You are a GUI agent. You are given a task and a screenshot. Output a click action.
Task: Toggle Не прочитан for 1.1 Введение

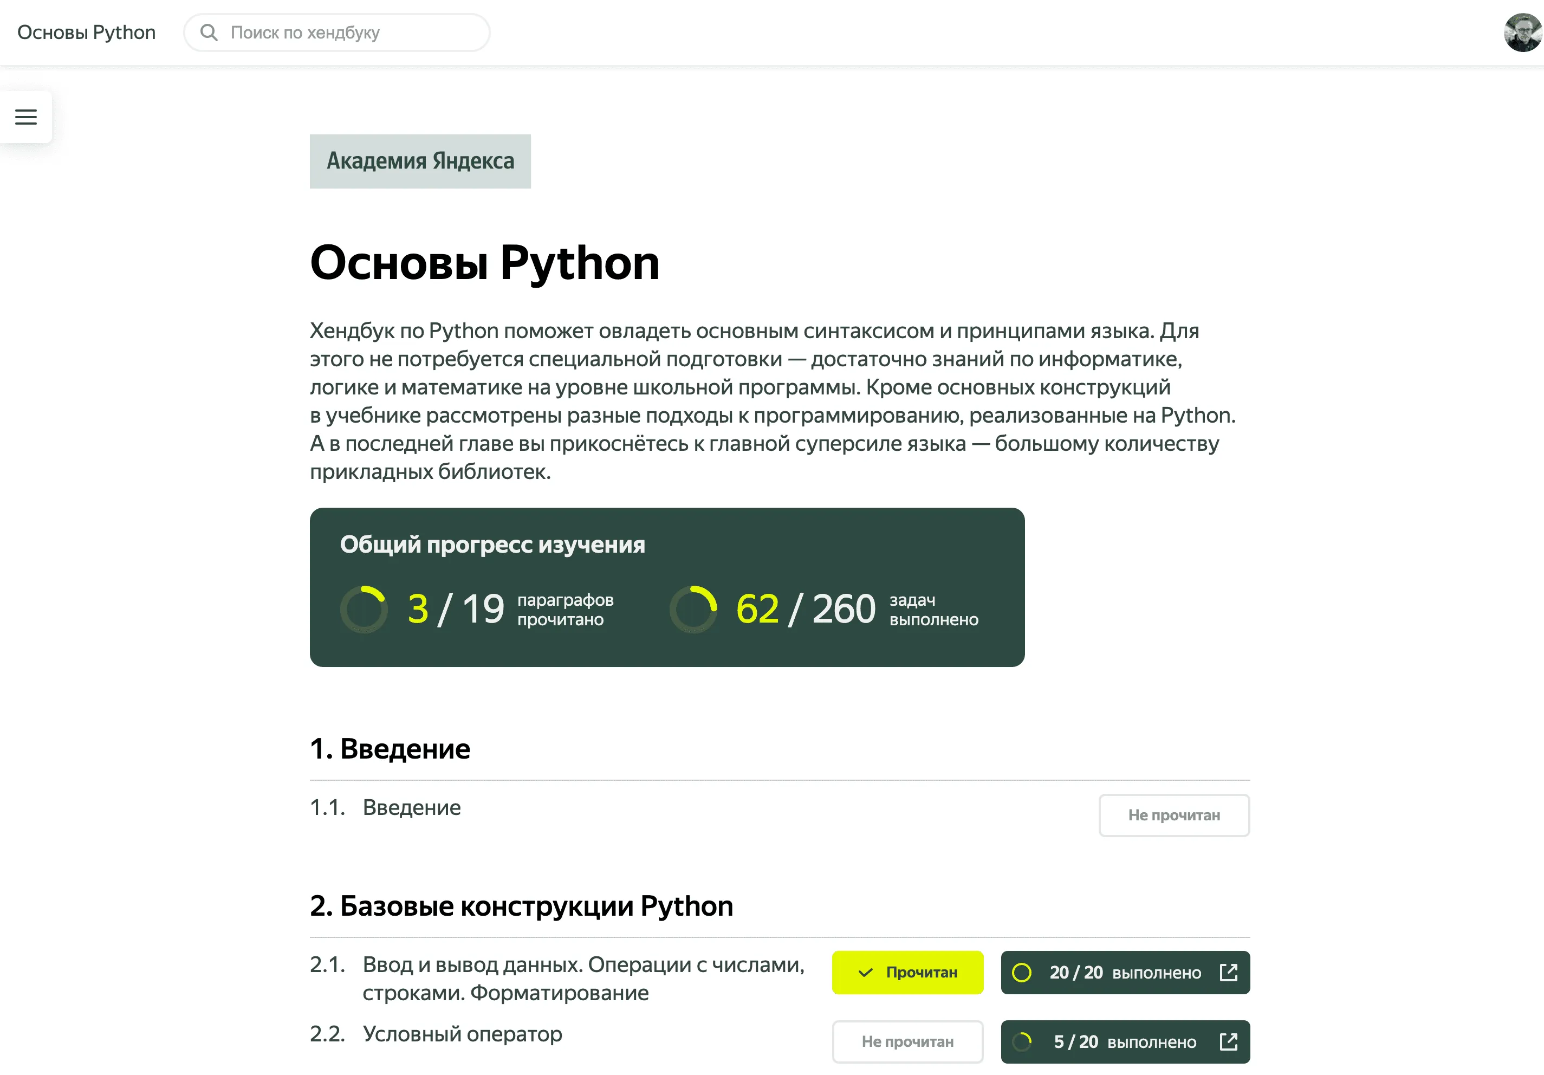point(1173,815)
